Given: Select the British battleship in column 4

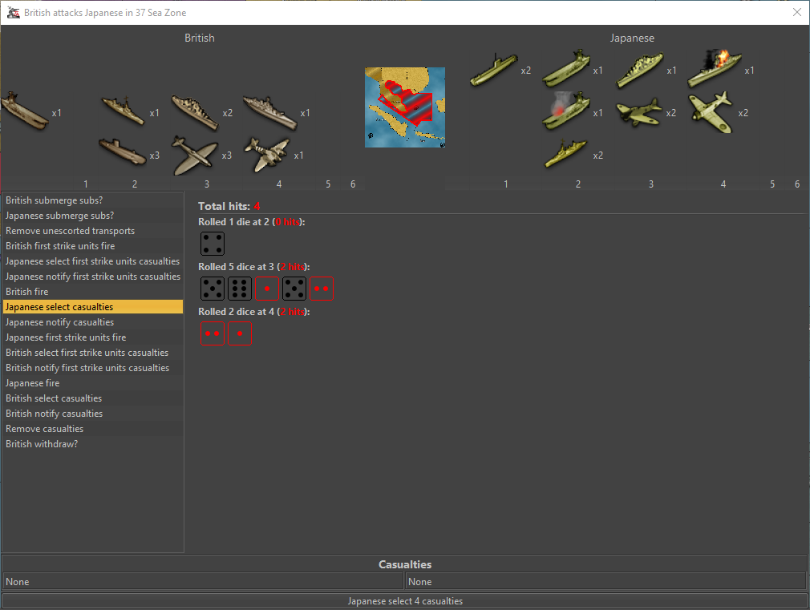Looking at the screenshot, I should click(269, 111).
